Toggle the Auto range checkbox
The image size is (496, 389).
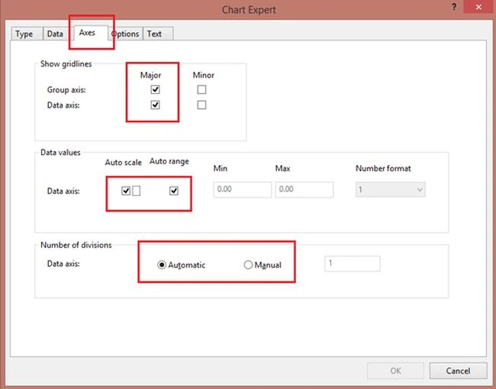click(x=174, y=191)
